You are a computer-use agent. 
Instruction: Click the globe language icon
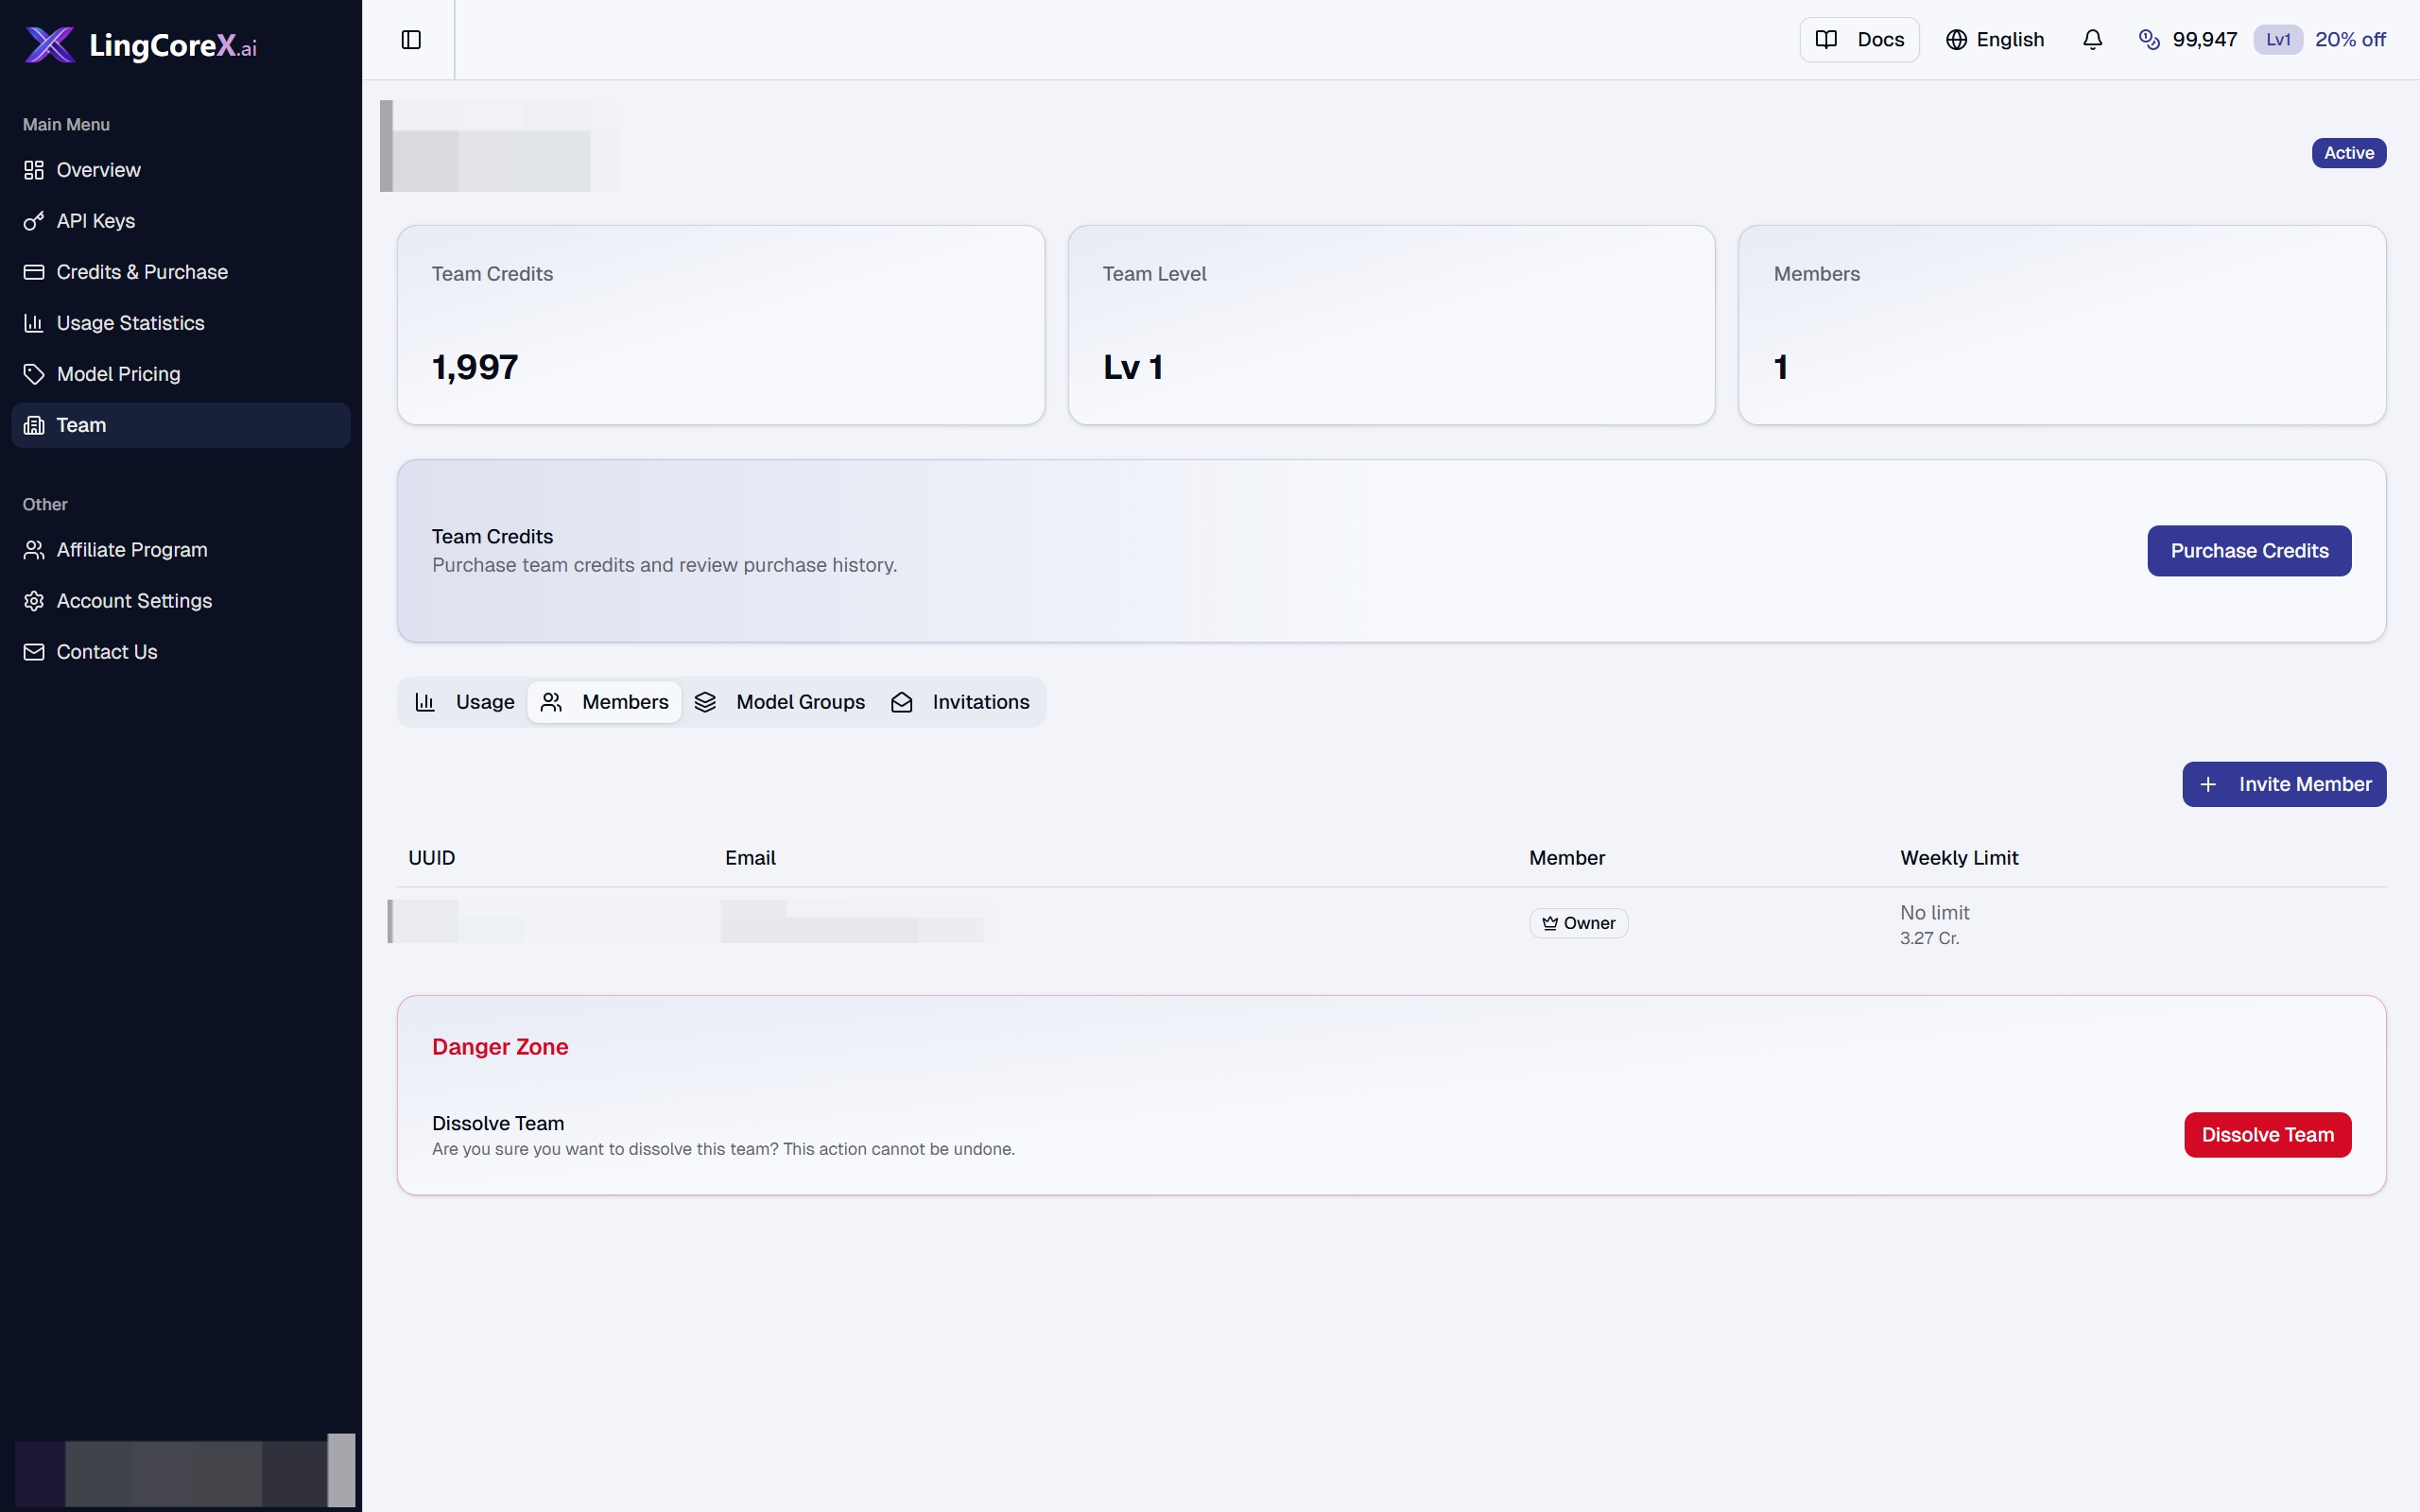point(1956,40)
